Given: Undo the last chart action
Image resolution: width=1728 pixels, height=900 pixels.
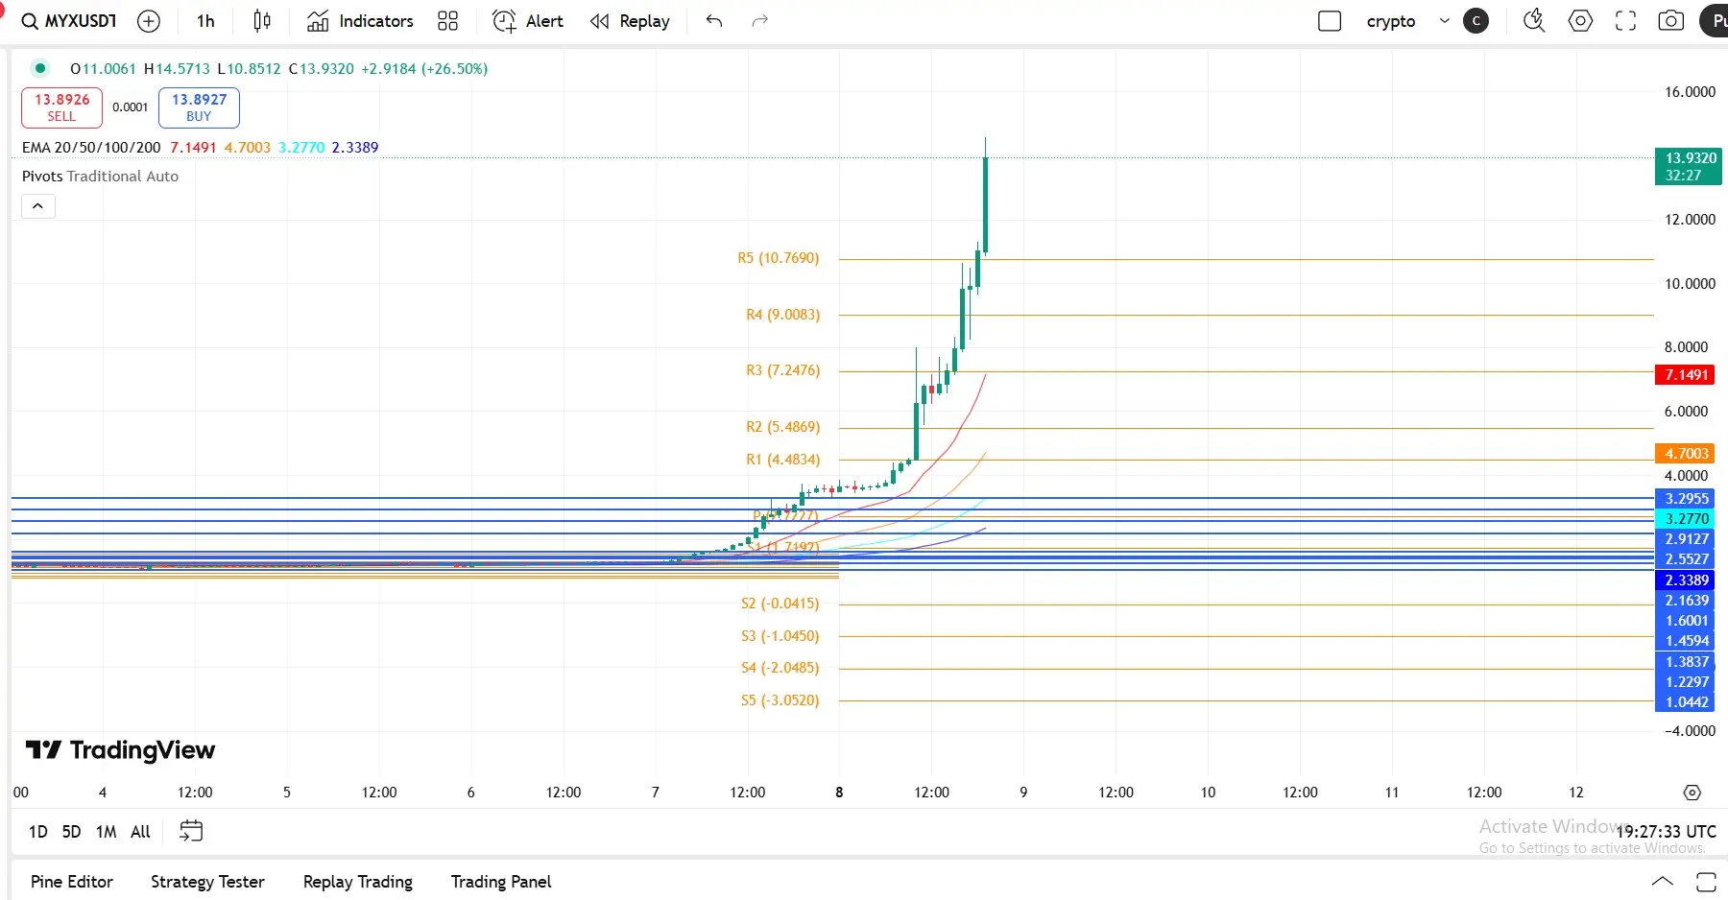Looking at the screenshot, I should tap(714, 21).
